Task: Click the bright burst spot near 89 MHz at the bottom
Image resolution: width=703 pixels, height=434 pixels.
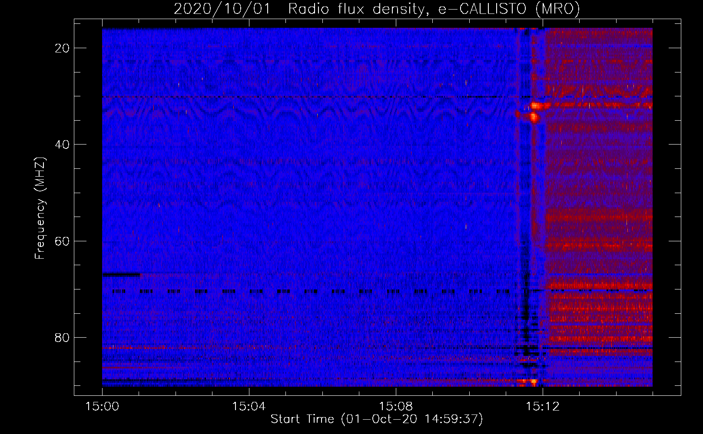Action: (x=534, y=382)
